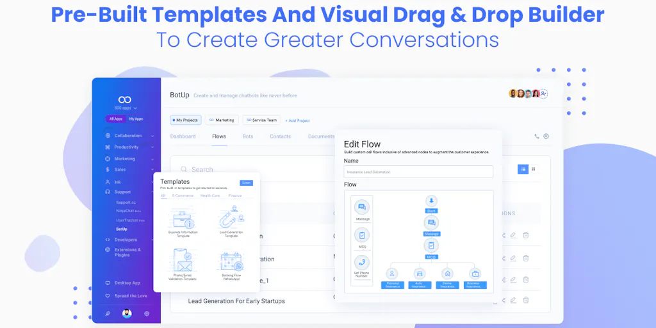Delete the Lead Generation For Early Startups flow

(x=526, y=300)
